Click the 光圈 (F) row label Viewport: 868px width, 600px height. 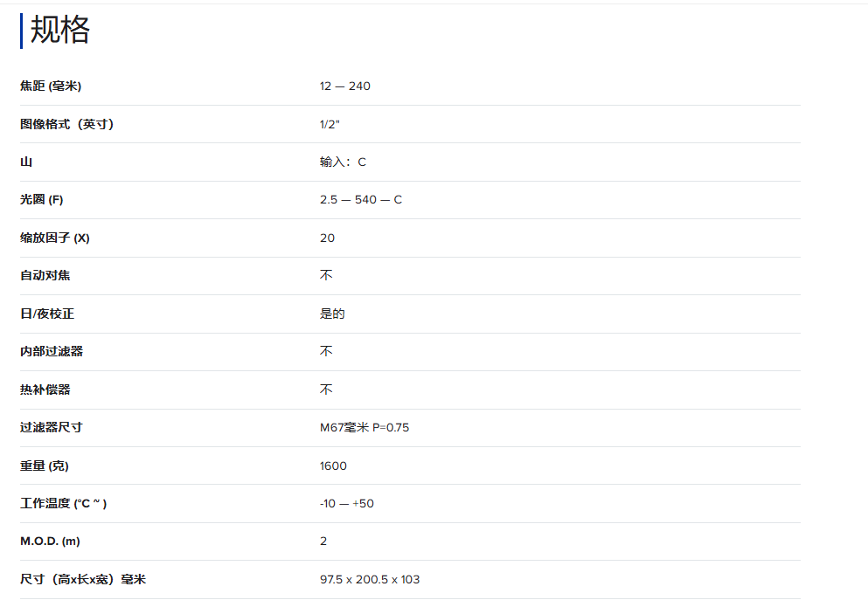click(x=42, y=200)
